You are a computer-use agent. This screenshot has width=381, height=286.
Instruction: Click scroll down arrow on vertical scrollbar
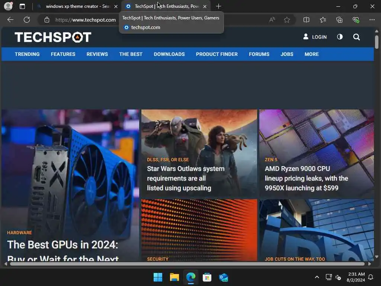coord(377,257)
